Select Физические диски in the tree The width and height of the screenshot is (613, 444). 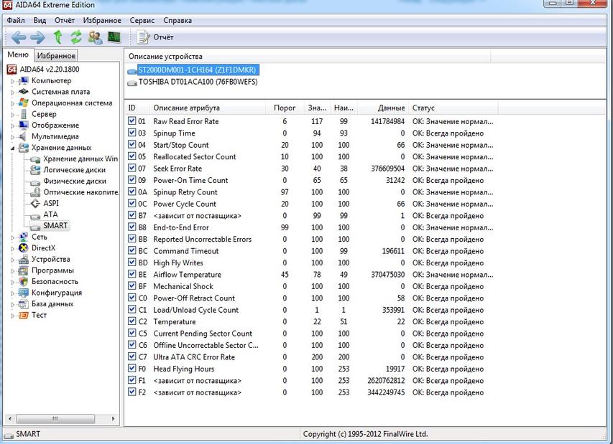tap(75, 181)
